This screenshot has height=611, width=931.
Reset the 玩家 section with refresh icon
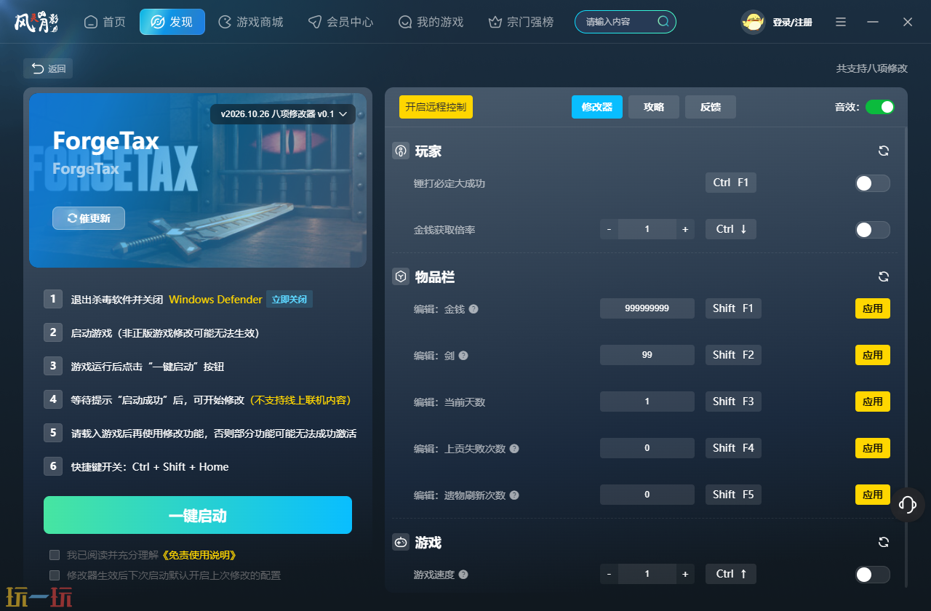click(884, 151)
